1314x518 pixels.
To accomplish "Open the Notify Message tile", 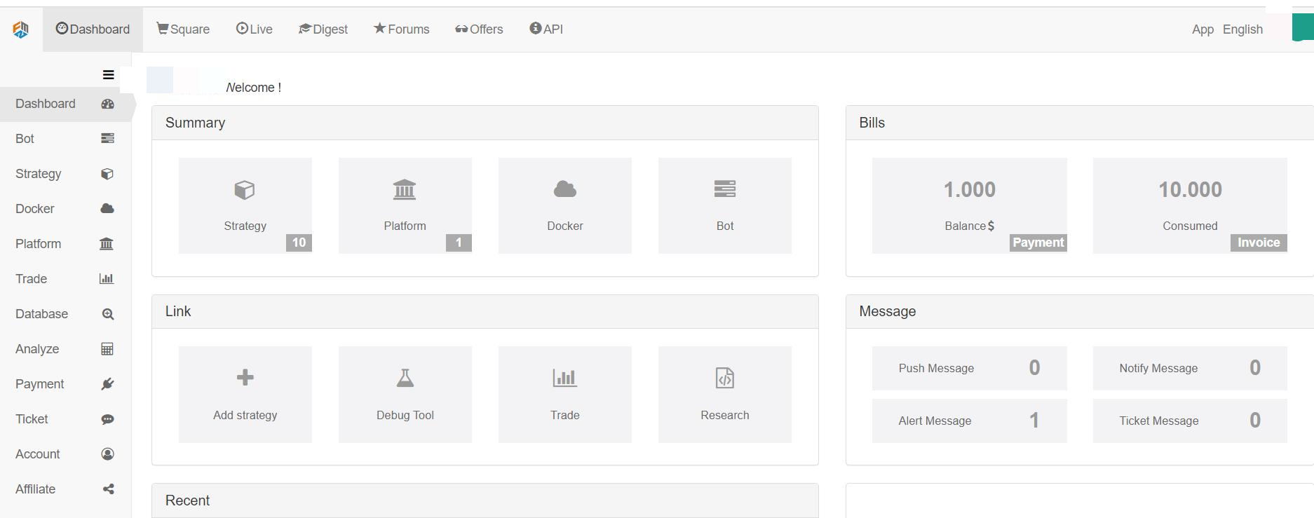I will point(1190,368).
